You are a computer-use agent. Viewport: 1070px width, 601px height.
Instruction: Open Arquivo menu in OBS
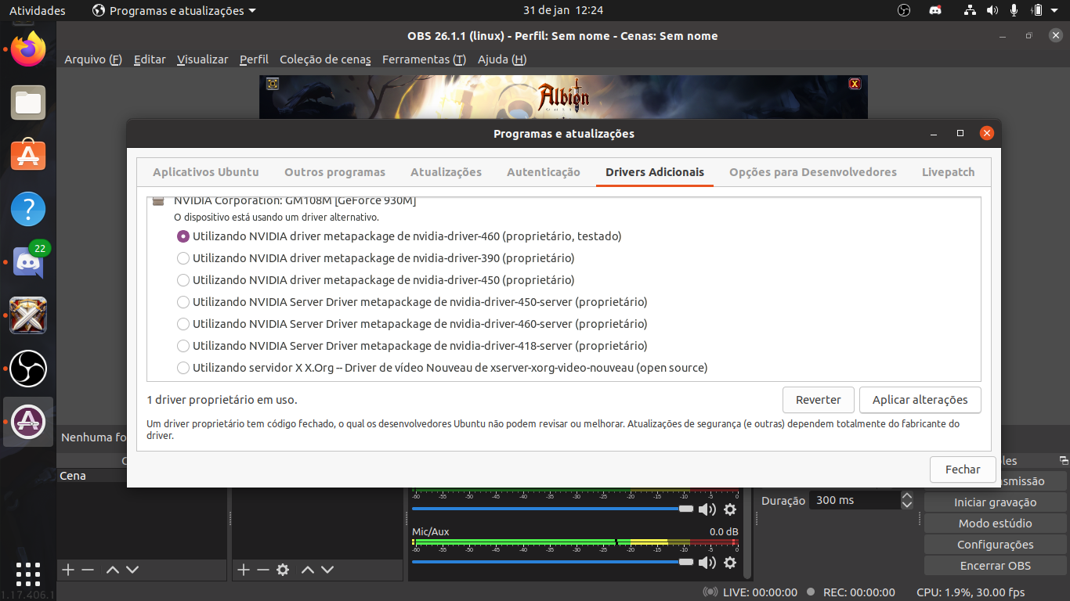93,59
